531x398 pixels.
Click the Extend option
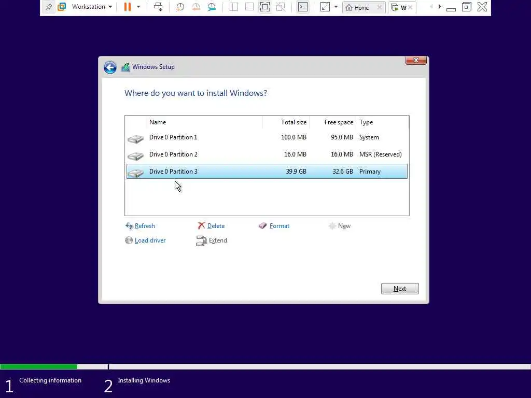(x=218, y=240)
